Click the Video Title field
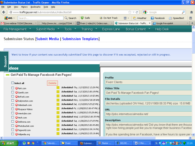Image resolution: width=195 pixels, height=146 pixels. click(x=148, y=93)
